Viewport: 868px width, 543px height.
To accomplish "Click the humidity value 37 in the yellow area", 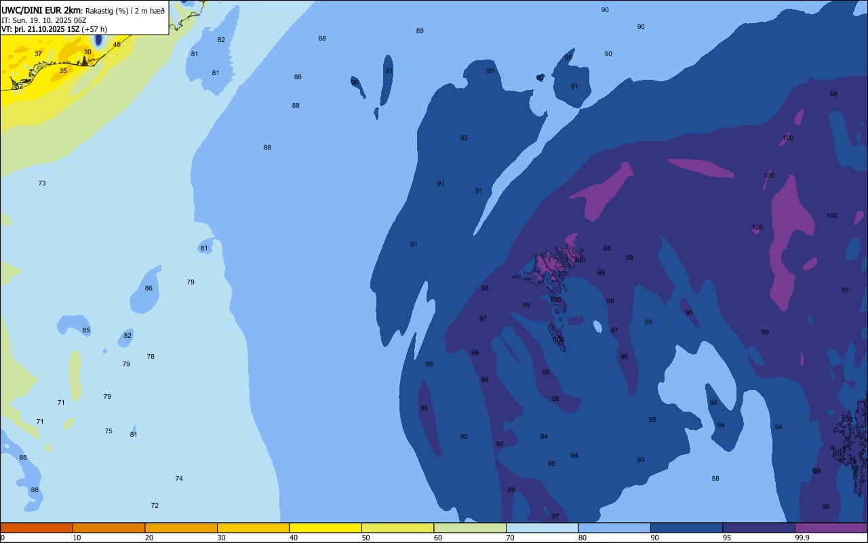I will (x=38, y=54).
